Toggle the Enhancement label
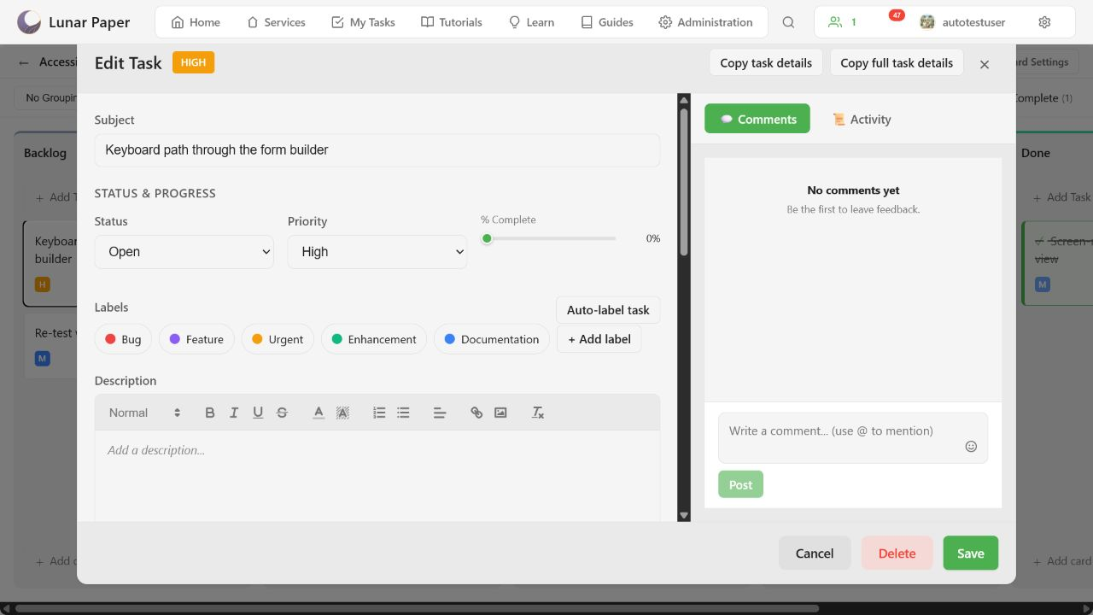This screenshot has width=1093, height=615. pos(373,339)
